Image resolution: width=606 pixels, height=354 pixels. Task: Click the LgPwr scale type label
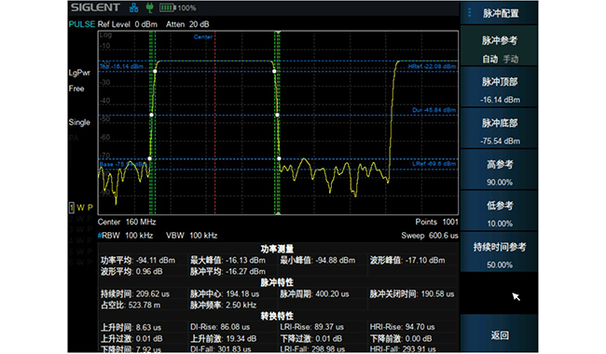pyautogui.click(x=79, y=73)
